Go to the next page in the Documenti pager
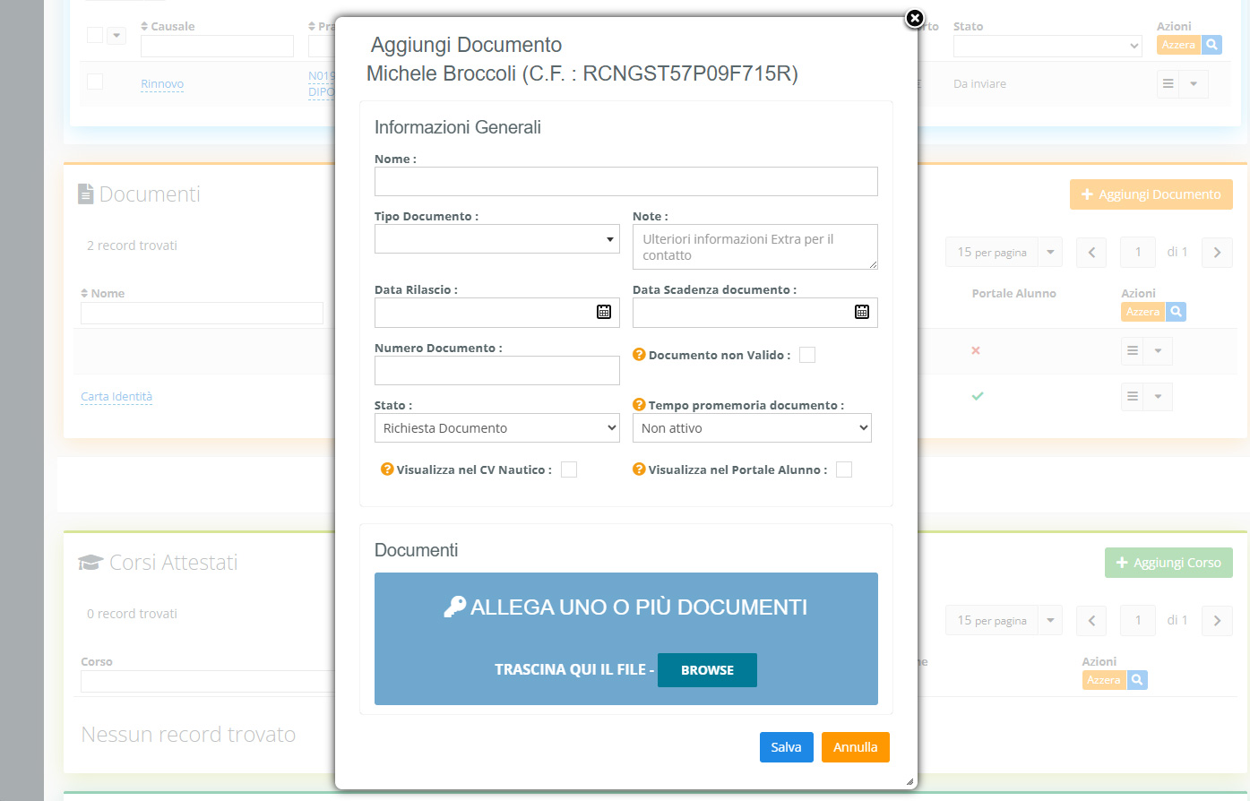Viewport: 1250px width, 801px height. tap(1217, 253)
